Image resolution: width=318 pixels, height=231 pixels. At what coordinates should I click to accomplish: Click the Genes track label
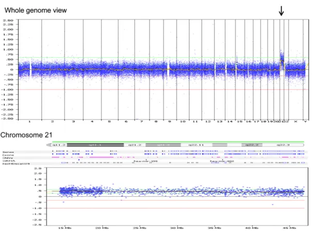[8, 152]
